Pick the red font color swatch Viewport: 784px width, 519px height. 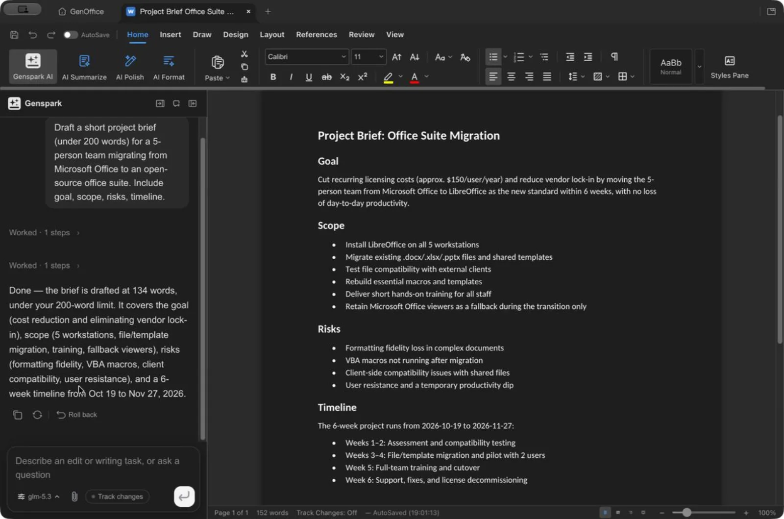pyautogui.click(x=414, y=77)
